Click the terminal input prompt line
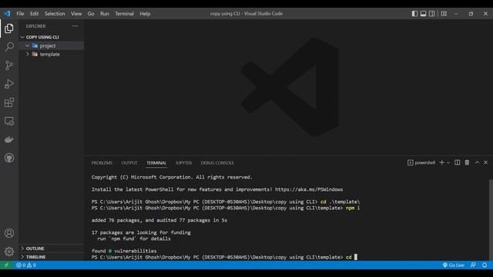This screenshot has width=493, height=277. tap(224, 257)
